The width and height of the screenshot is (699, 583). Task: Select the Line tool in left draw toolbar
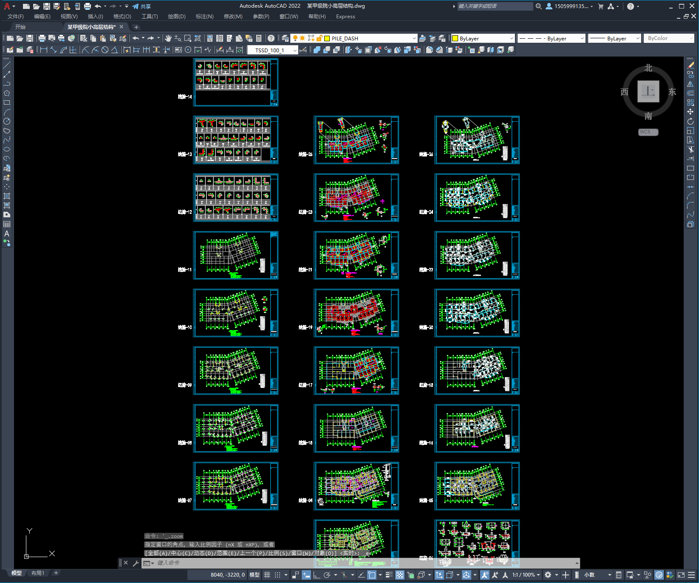point(7,65)
